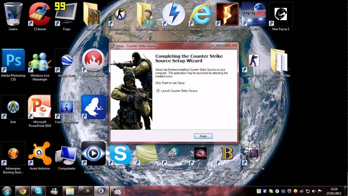The image size is (348, 196).
Task: Select the Counter Strike Source desktop shortcut
Action: [120, 18]
